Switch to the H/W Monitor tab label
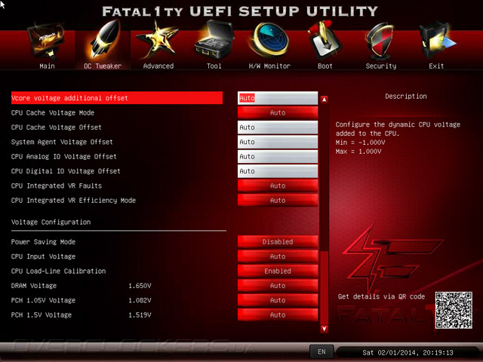Screen dimensions: 483x362 (x=269, y=66)
